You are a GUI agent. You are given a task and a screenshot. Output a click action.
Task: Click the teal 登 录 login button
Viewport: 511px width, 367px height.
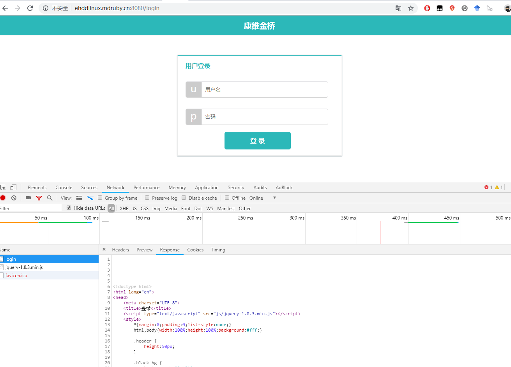[x=258, y=140]
